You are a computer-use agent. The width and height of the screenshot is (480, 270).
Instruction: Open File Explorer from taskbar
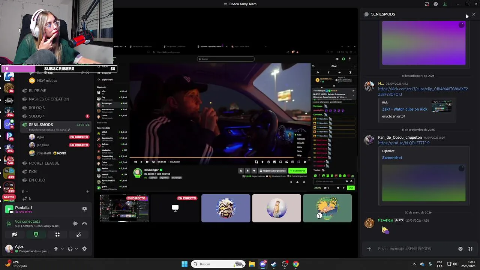coord(252,264)
